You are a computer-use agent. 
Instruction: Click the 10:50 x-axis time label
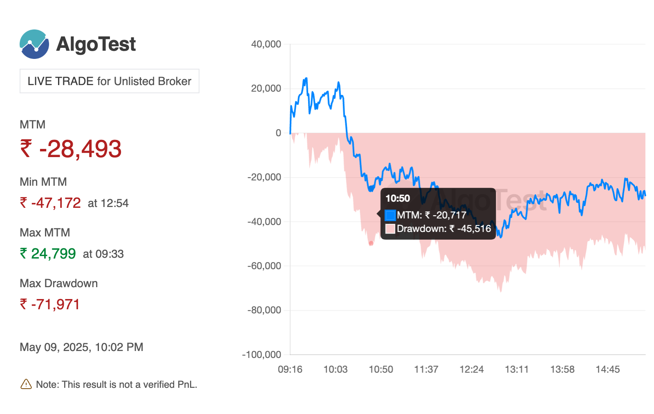381,369
